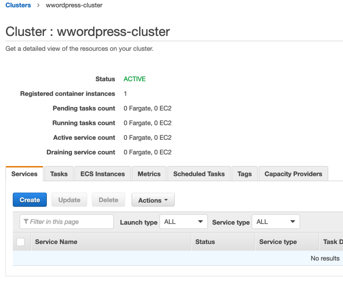
Task: Open the Metrics tab
Action: coord(149,174)
